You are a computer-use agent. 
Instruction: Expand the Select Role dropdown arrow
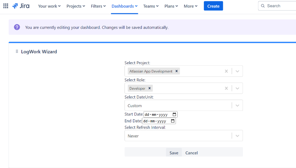click(237, 88)
